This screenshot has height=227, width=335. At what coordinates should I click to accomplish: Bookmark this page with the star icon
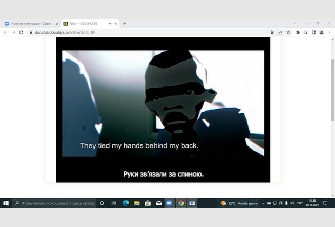click(x=288, y=32)
